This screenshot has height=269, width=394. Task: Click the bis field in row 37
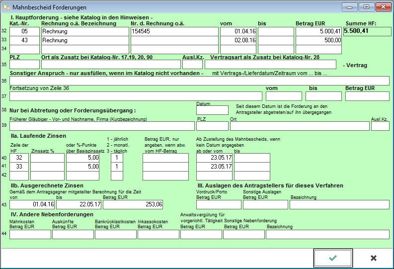tap(323, 96)
